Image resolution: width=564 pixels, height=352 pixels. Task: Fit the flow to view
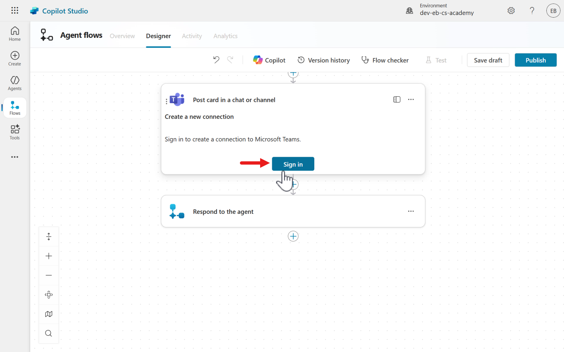[x=49, y=295]
